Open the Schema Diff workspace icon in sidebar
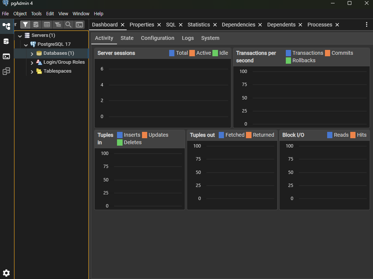Image resolution: width=373 pixels, height=279 pixels. (x=6, y=71)
